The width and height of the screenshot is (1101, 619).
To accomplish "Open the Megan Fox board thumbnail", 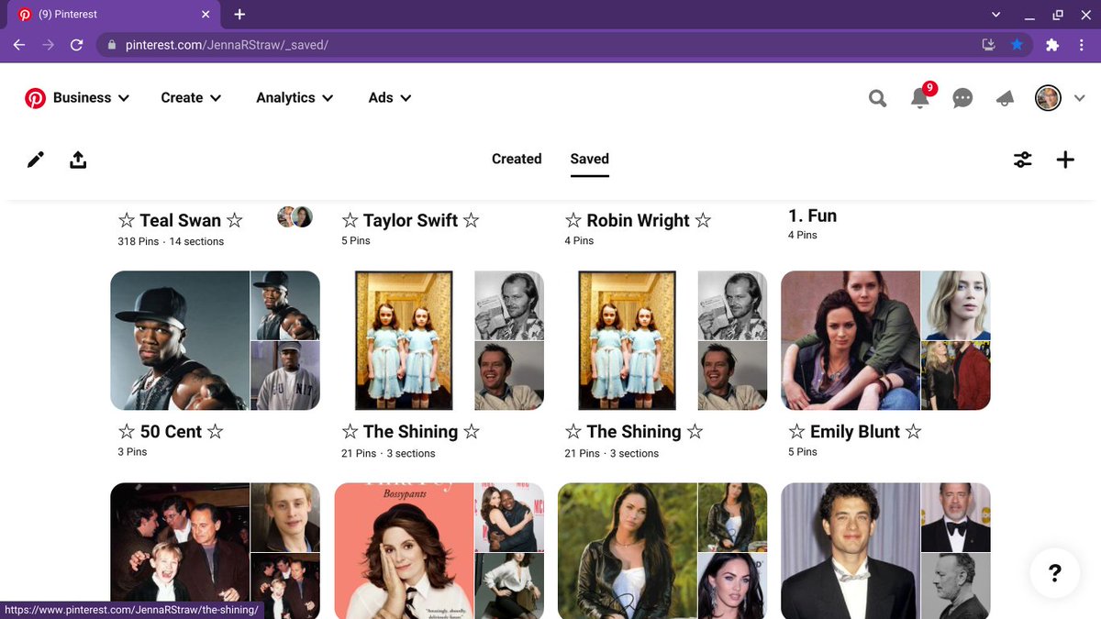I will click(x=662, y=550).
